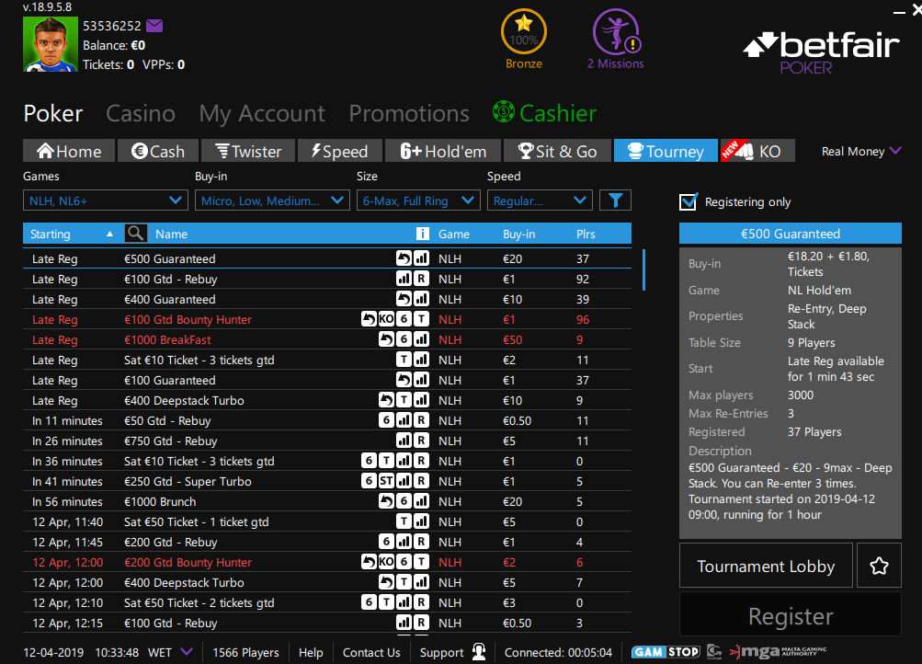The width and height of the screenshot is (922, 664).
Task: Click re-entry icon on Late Reg €400 Deepstack Turbo row
Action: 386,400
